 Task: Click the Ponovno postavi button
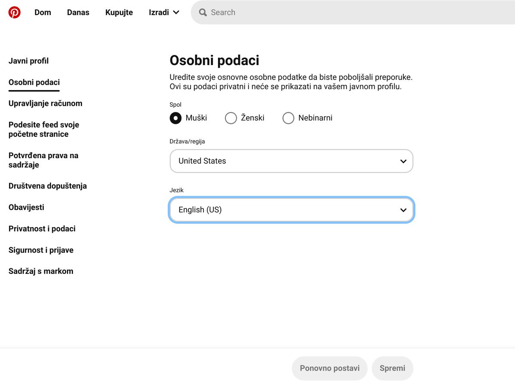coord(330,368)
